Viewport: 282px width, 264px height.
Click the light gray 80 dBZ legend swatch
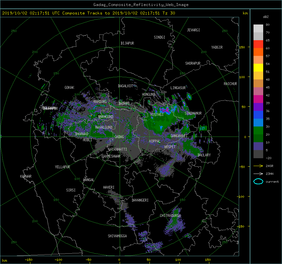coord(258,28)
